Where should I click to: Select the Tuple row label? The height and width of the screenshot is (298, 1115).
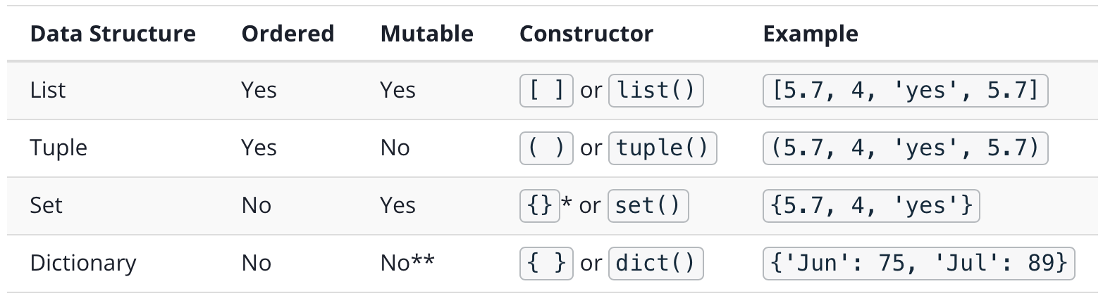(58, 148)
